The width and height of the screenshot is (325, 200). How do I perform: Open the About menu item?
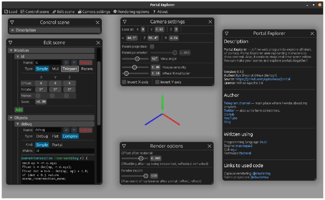[x=160, y=12]
